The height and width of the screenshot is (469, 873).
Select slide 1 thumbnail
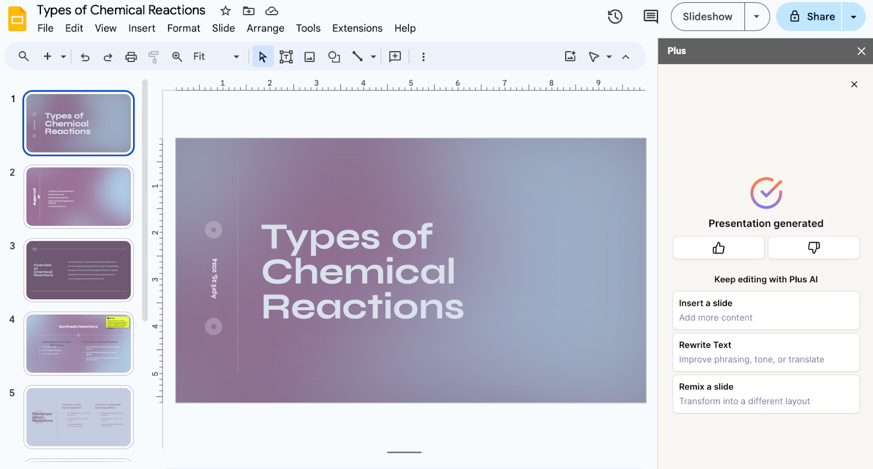tap(79, 123)
